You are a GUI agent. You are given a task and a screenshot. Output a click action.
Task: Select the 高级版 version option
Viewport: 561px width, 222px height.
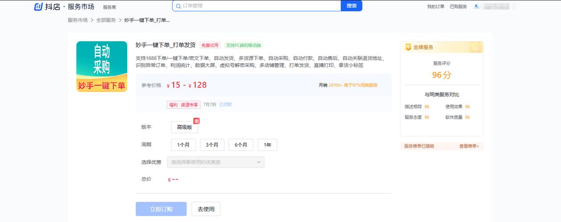pyautogui.click(x=184, y=127)
